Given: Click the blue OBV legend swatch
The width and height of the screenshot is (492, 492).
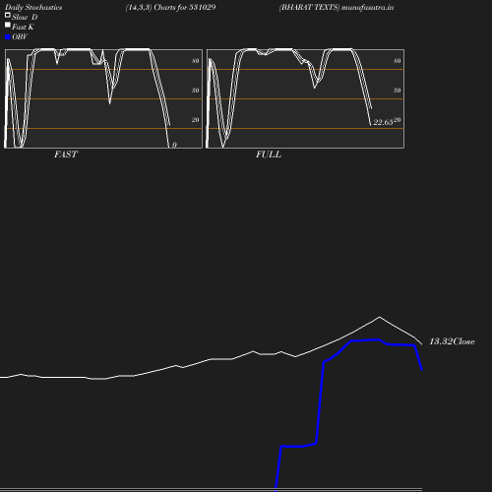Looking at the screenshot, I should (8, 37).
